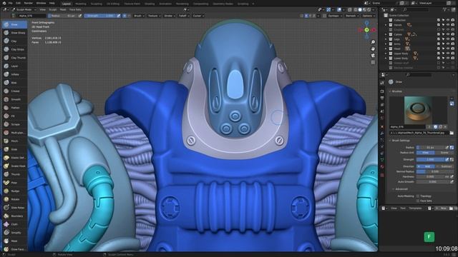Open the Face Sets header menu
This screenshot has width=458, height=257.
click(75, 9)
